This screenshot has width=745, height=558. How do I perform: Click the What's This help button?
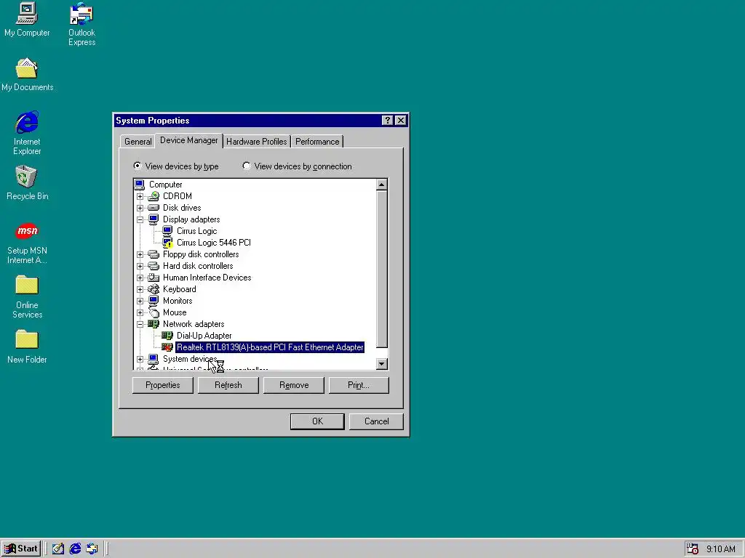coord(387,121)
